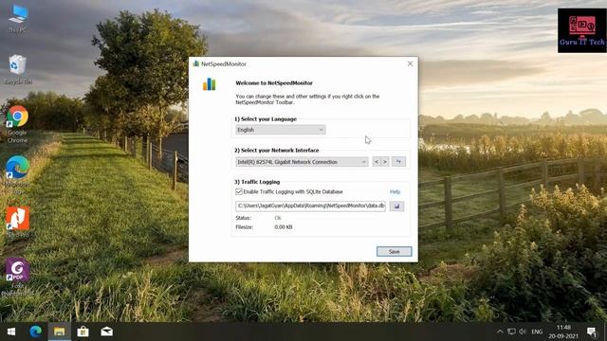Open Microsoft Store from the taskbar
The image size is (607, 341).
[83, 332]
